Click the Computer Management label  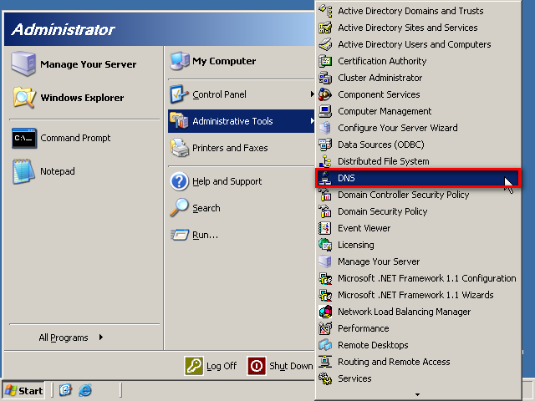(x=385, y=111)
